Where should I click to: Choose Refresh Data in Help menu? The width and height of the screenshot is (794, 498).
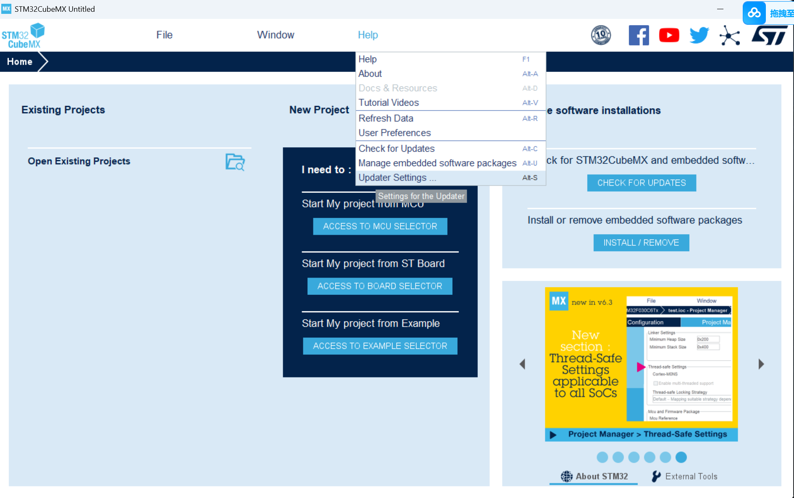click(x=450, y=118)
